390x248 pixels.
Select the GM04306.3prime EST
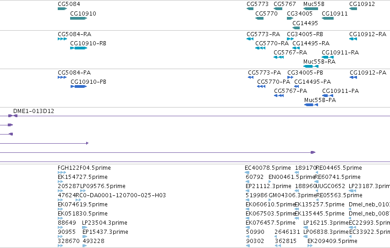pos(270,200)
